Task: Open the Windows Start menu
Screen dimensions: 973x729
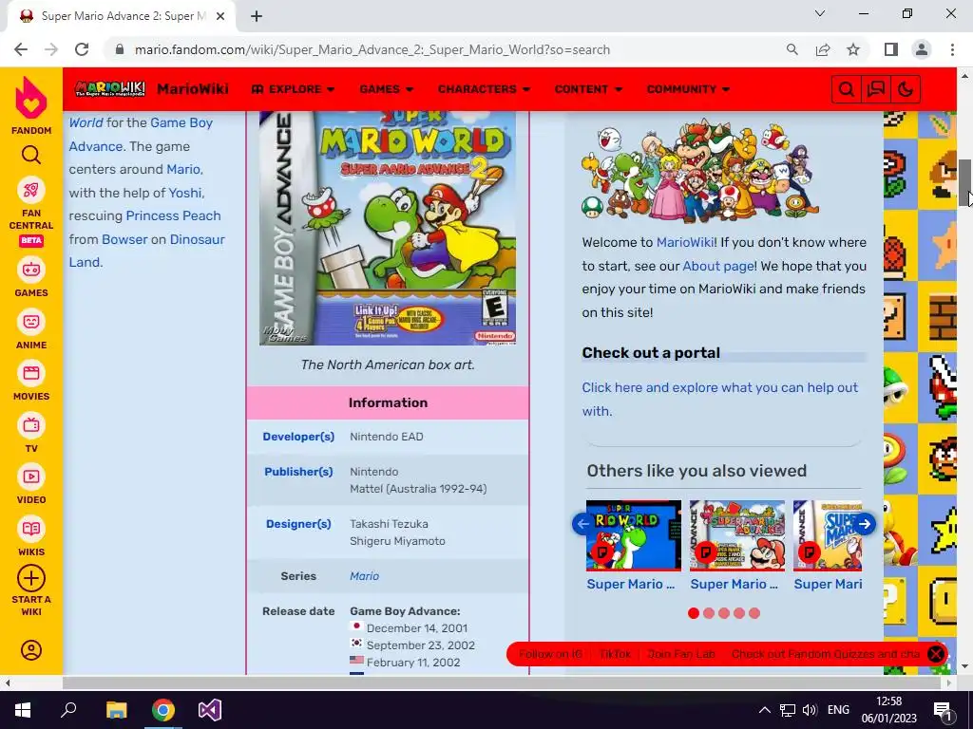Action: click(23, 710)
